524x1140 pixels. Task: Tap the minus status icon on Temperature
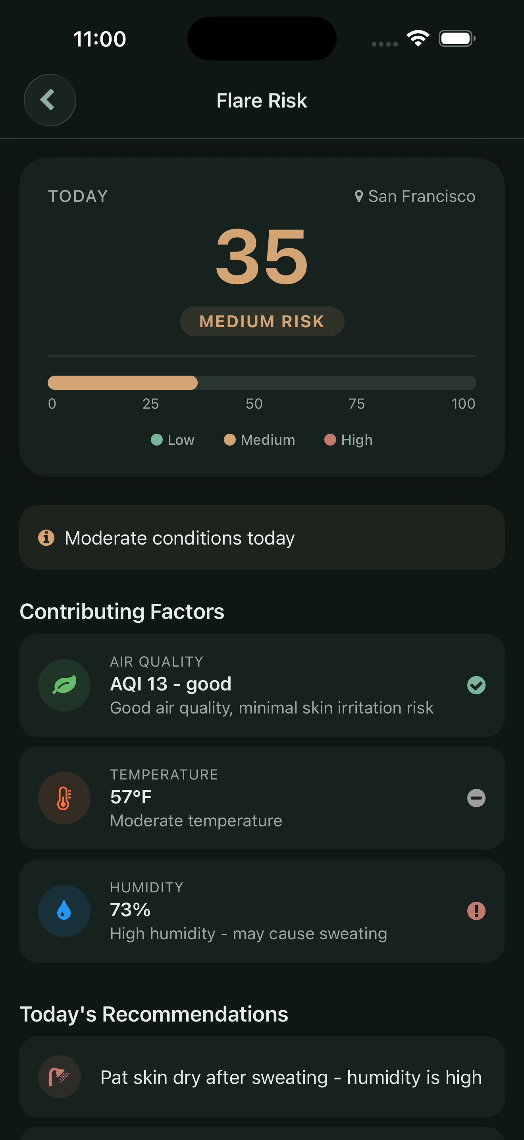coord(476,798)
